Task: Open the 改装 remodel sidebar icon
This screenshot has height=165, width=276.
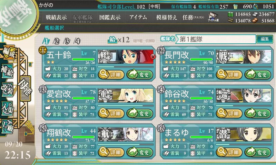Action: pos(7,89)
